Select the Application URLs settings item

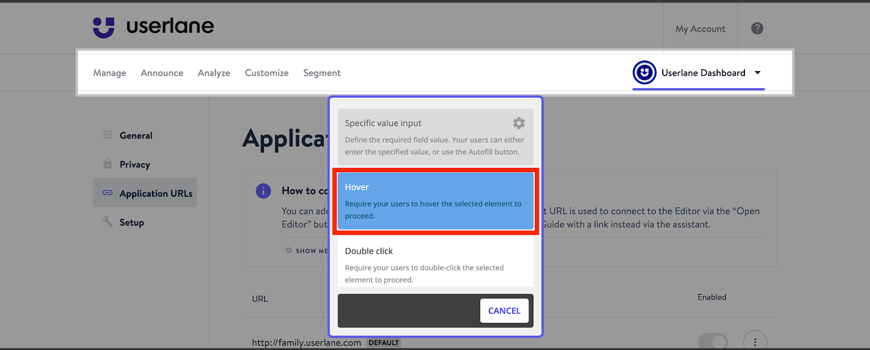coord(145,193)
